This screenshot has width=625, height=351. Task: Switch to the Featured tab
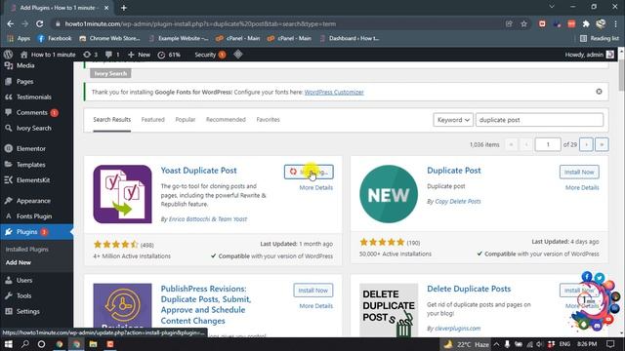tap(152, 119)
